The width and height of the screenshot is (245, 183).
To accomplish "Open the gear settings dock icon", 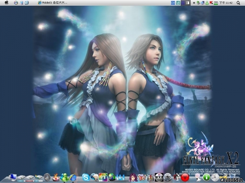I will (x=47, y=177).
